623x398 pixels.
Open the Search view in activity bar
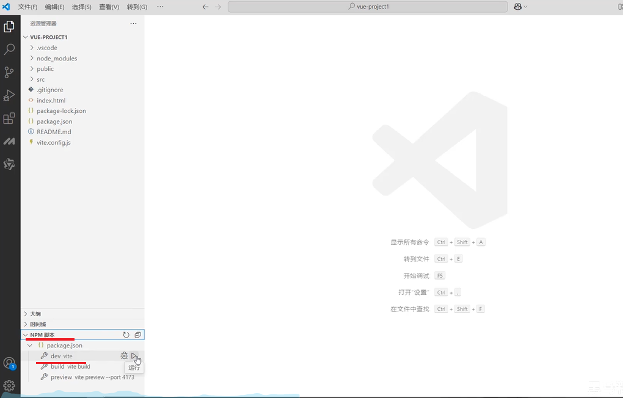9,49
